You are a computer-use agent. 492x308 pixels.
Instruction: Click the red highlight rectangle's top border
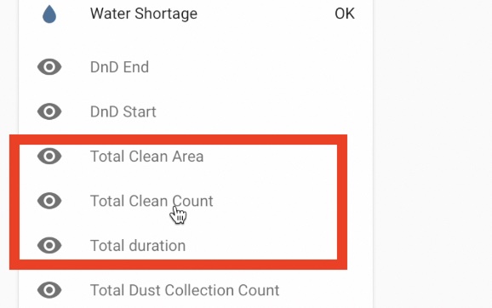tap(178, 140)
